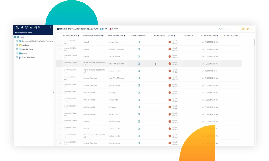Go to the Home icon in top bar

click(22, 27)
